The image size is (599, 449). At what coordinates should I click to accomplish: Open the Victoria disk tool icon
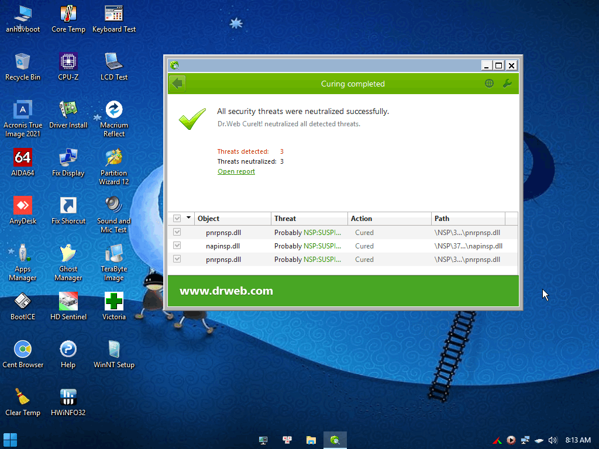click(x=114, y=306)
